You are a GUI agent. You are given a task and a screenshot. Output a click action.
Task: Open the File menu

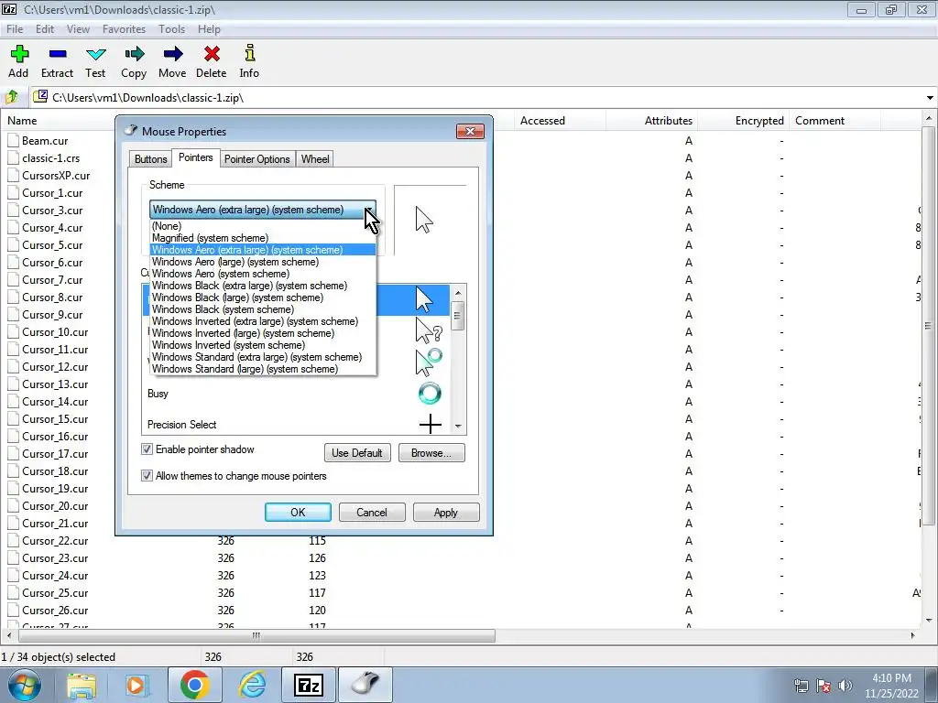coord(15,28)
